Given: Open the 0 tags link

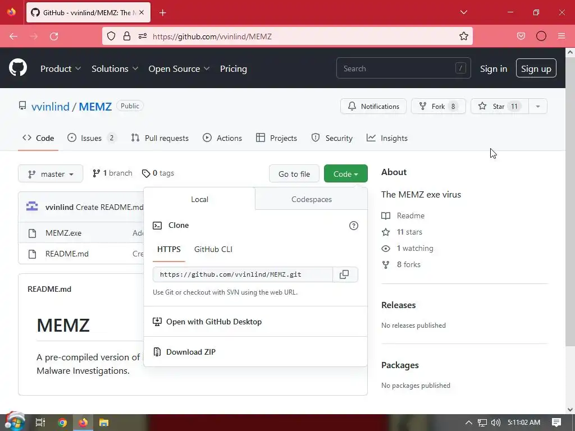Looking at the screenshot, I should 158,173.
